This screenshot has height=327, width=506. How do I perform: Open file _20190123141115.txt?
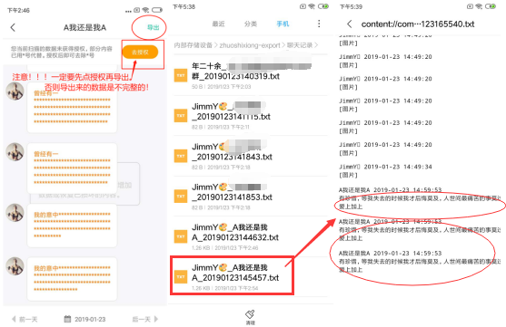point(251,116)
